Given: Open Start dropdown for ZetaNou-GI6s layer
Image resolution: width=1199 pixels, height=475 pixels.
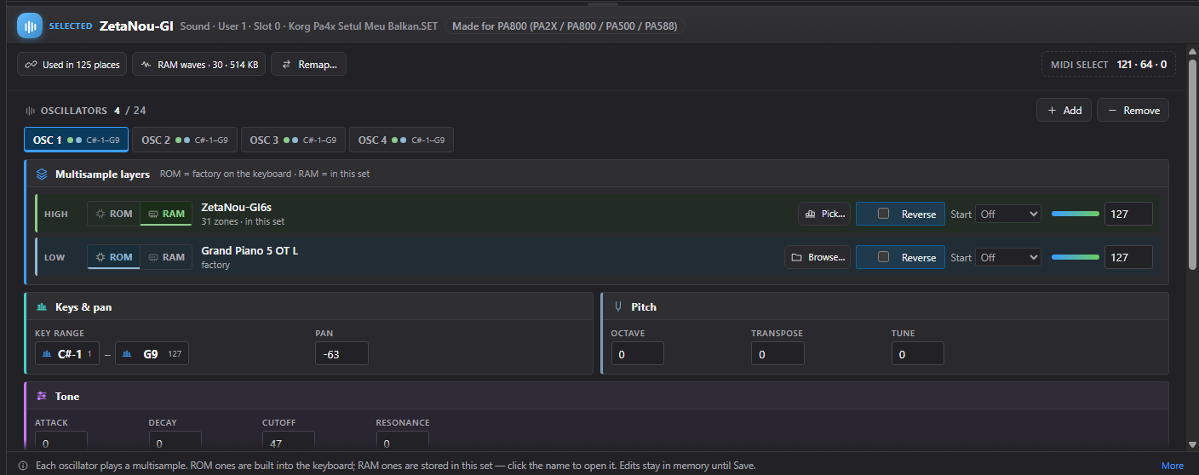Looking at the screenshot, I should point(1008,214).
